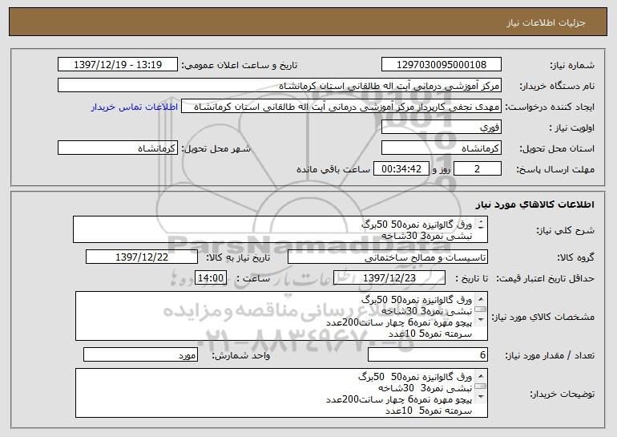Select the توضیحات خریدار text area
Image resolution: width=617 pixels, height=437 pixels.
[x=281, y=393]
